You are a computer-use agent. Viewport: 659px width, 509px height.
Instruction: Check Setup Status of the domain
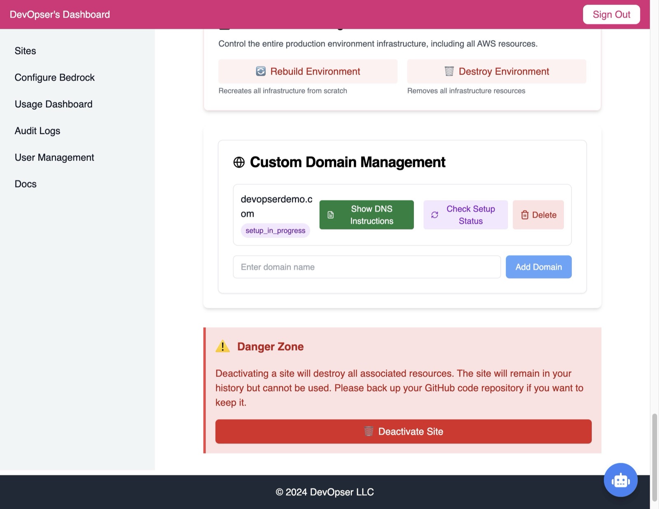[x=465, y=215]
